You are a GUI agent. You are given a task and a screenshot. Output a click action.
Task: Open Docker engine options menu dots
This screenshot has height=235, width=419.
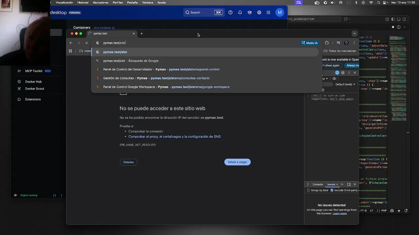point(61,195)
